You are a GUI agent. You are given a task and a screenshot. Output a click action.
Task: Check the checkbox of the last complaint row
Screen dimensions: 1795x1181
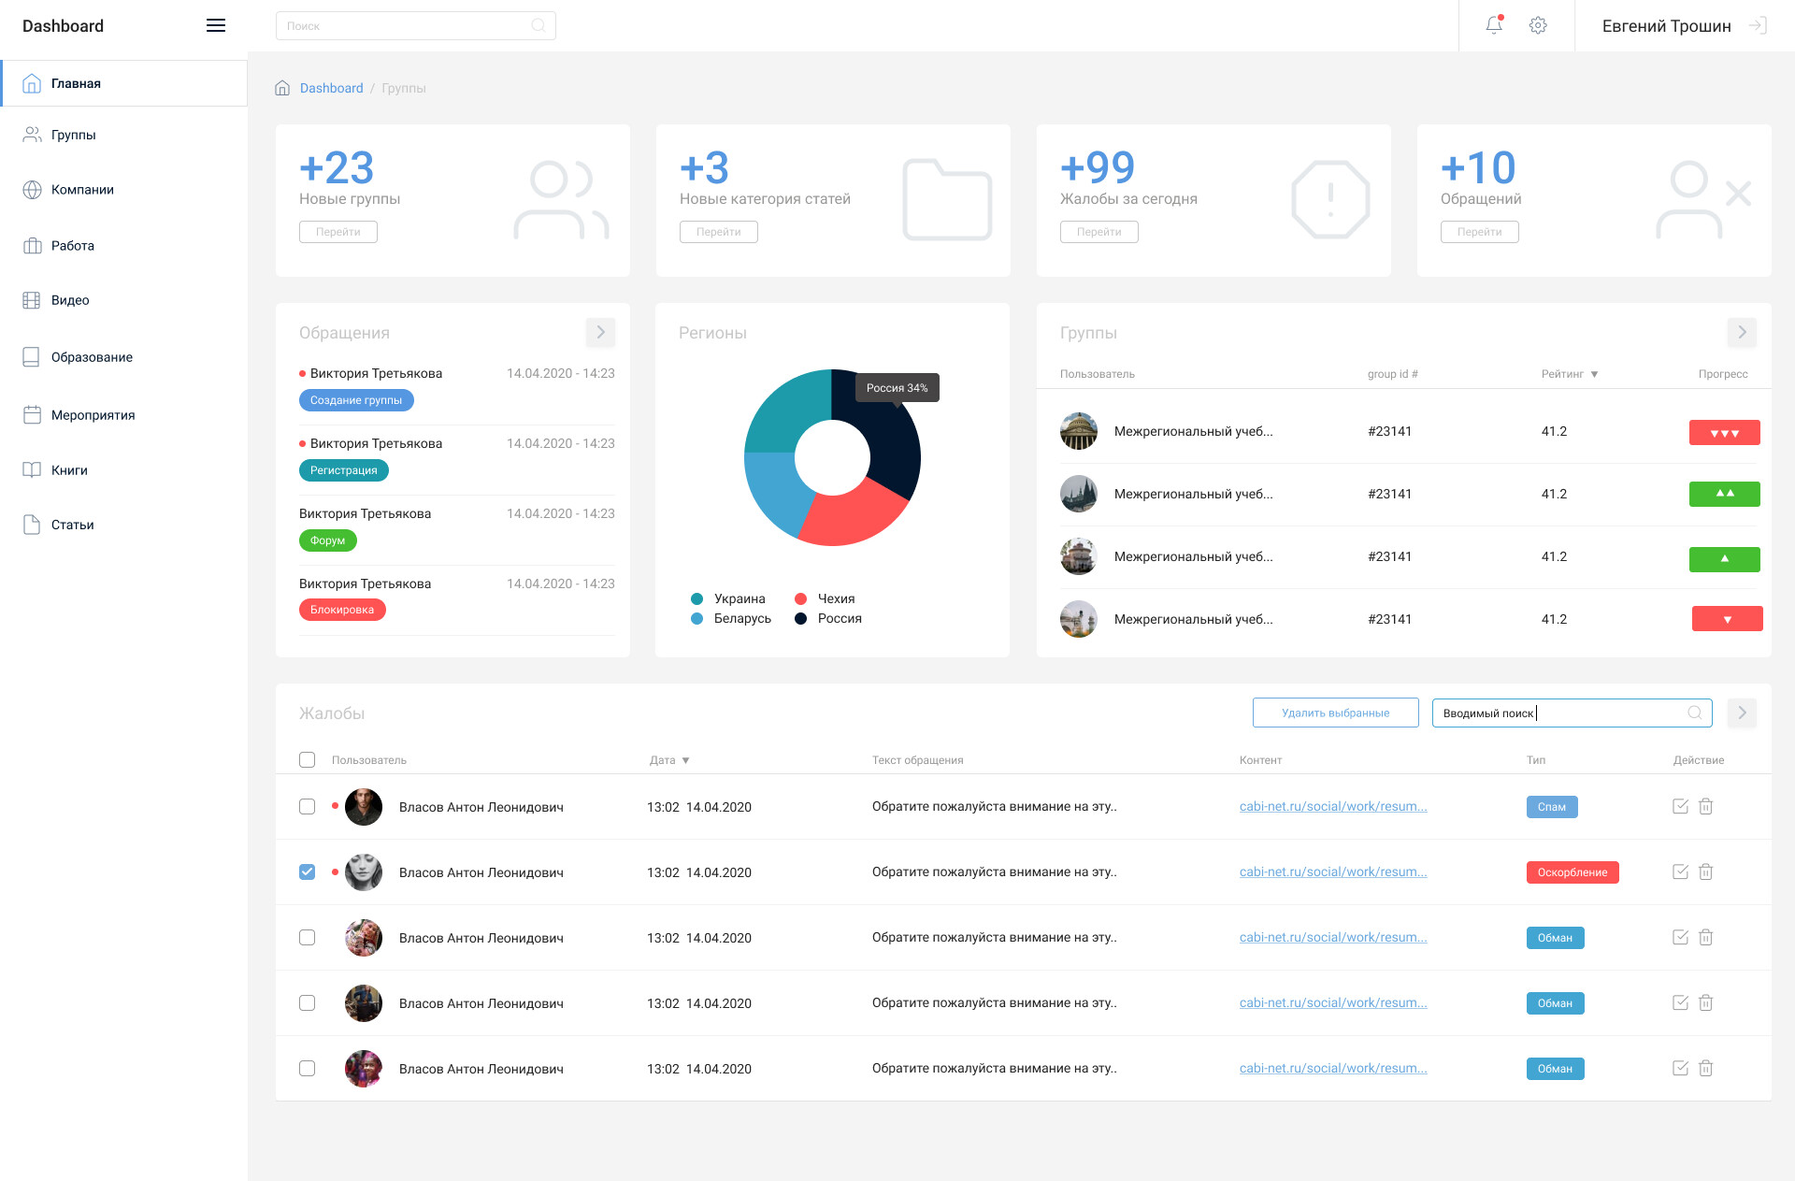pyautogui.click(x=307, y=1068)
